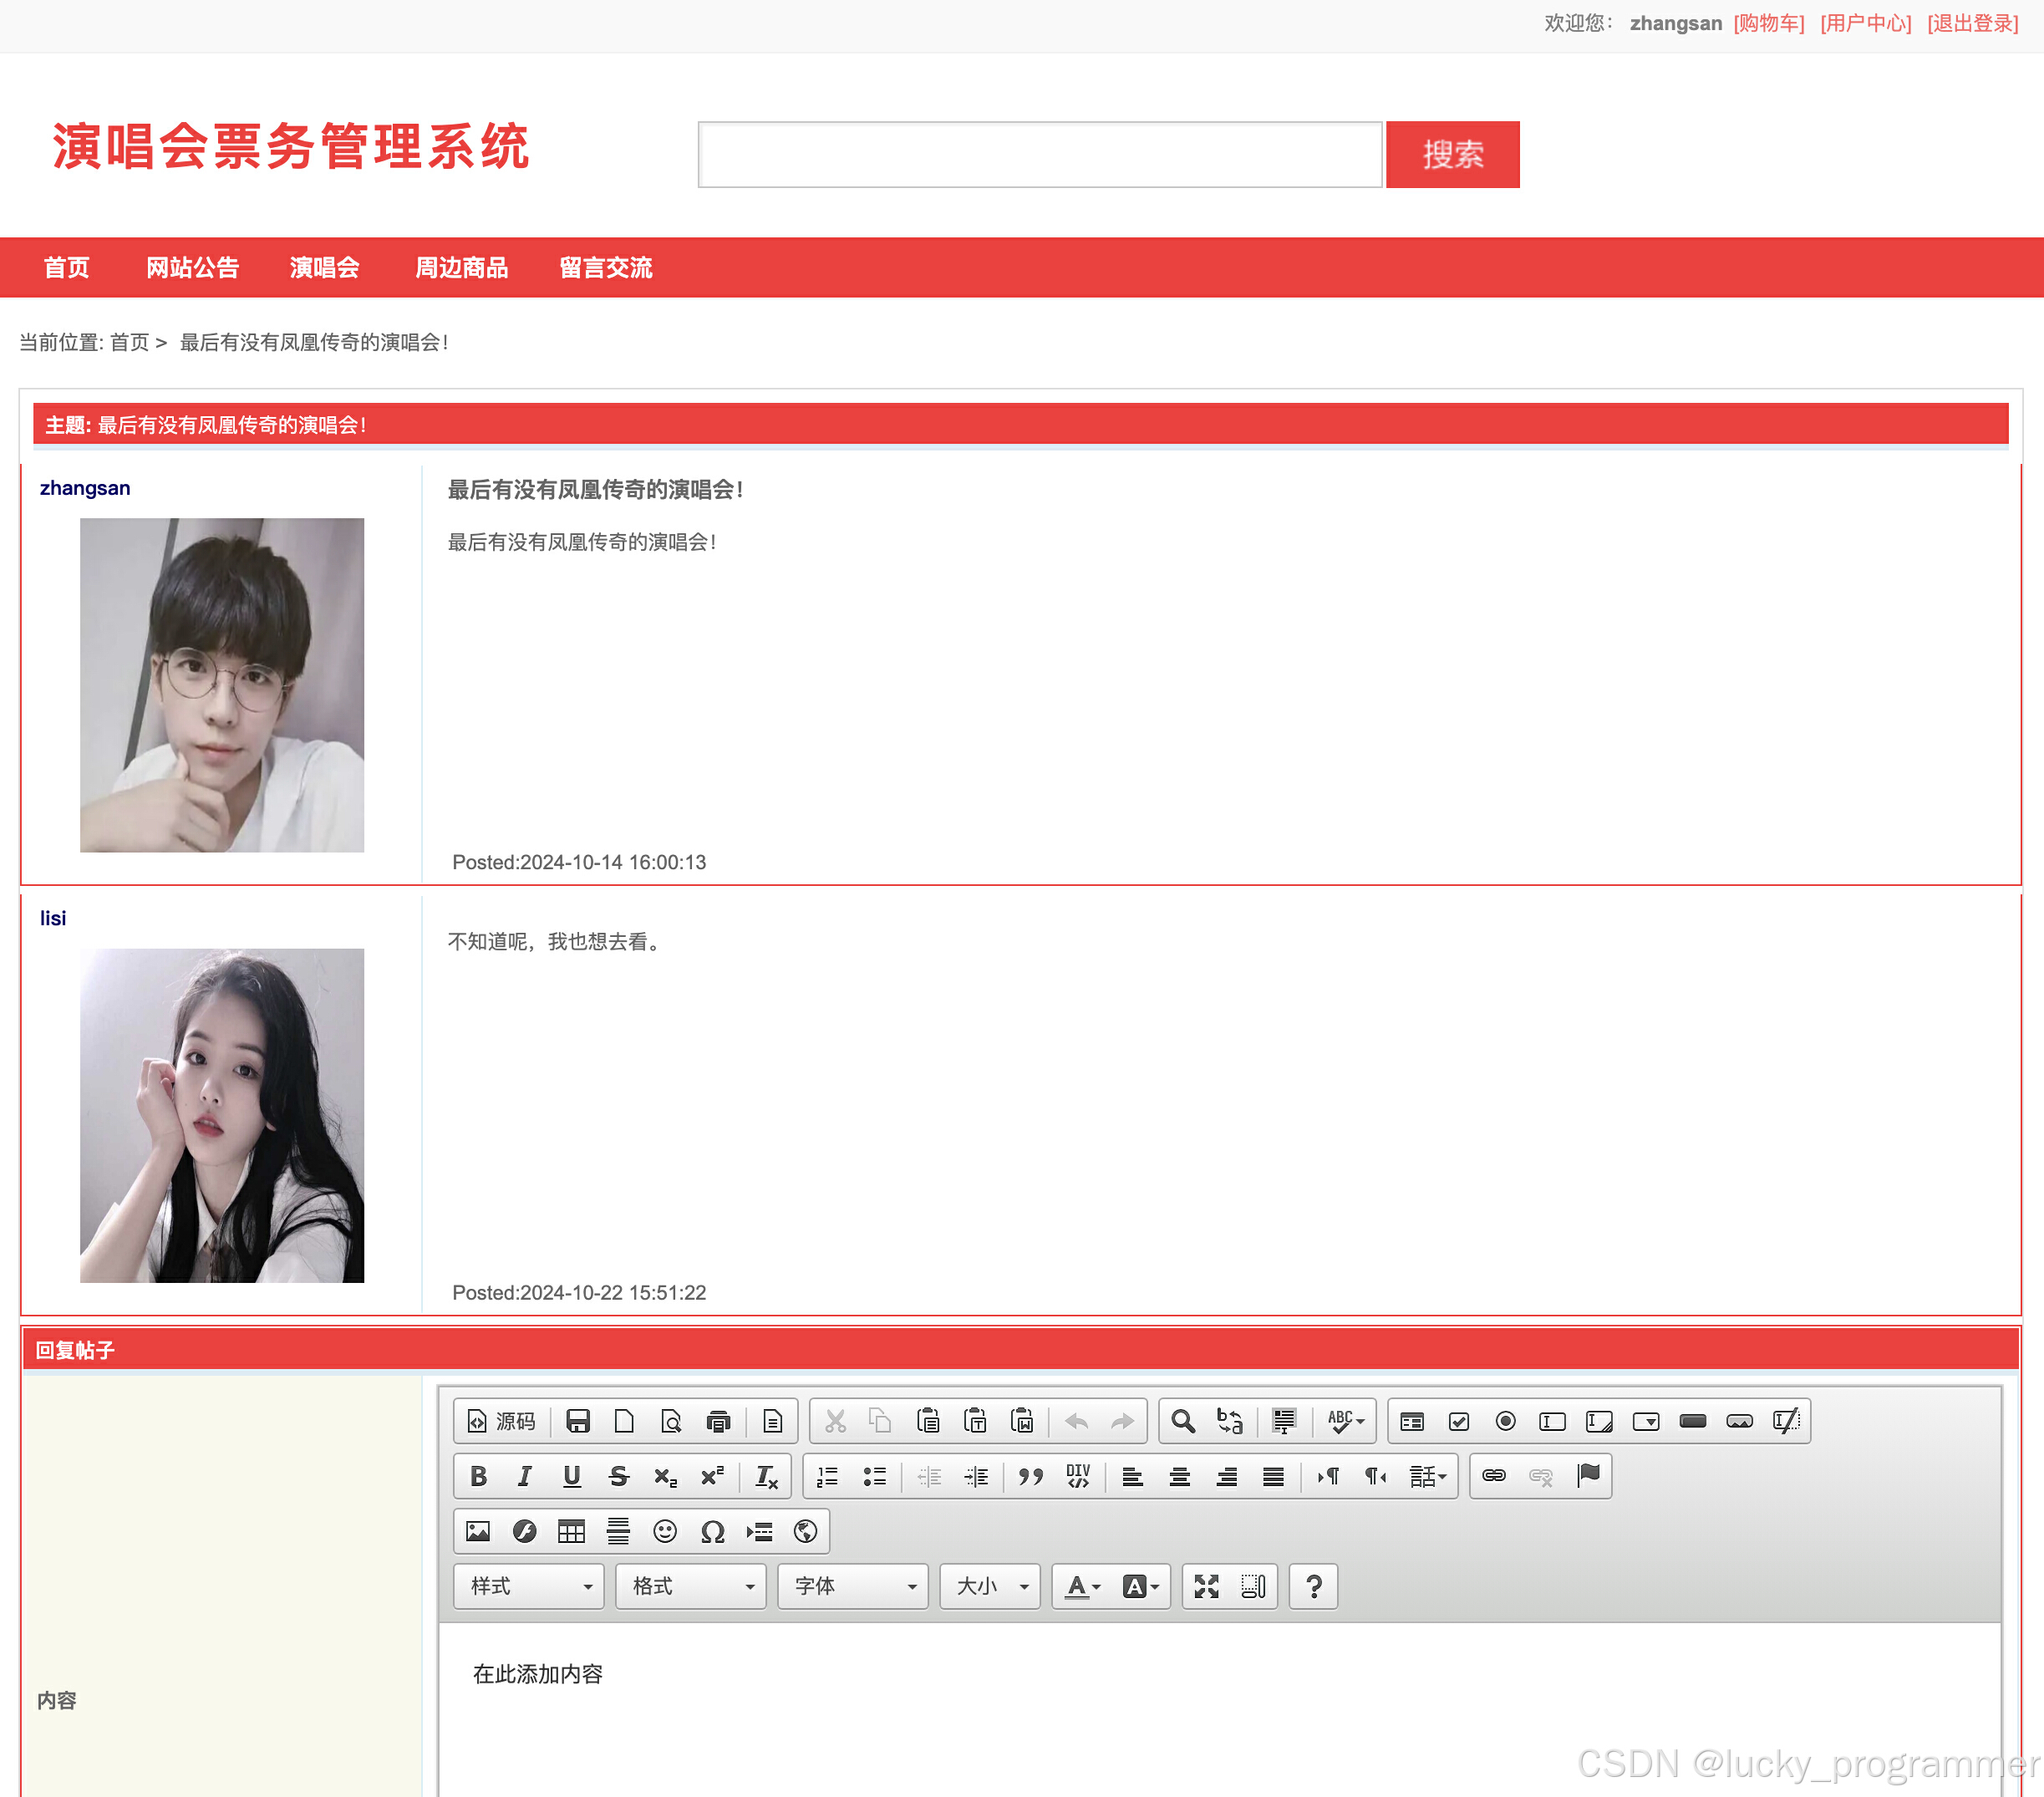The width and height of the screenshot is (2044, 1797).
Task: Open the text color picker
Action: [1082, 1586]
